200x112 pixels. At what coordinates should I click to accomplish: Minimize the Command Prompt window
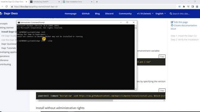coord(121,22)
